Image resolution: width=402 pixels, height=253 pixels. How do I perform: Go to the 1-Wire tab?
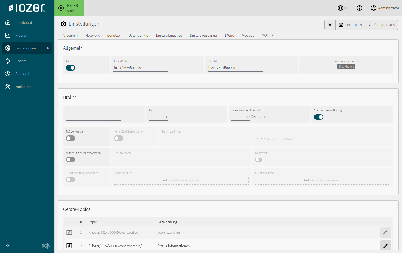pyautogui.click(x=229, y=35)
